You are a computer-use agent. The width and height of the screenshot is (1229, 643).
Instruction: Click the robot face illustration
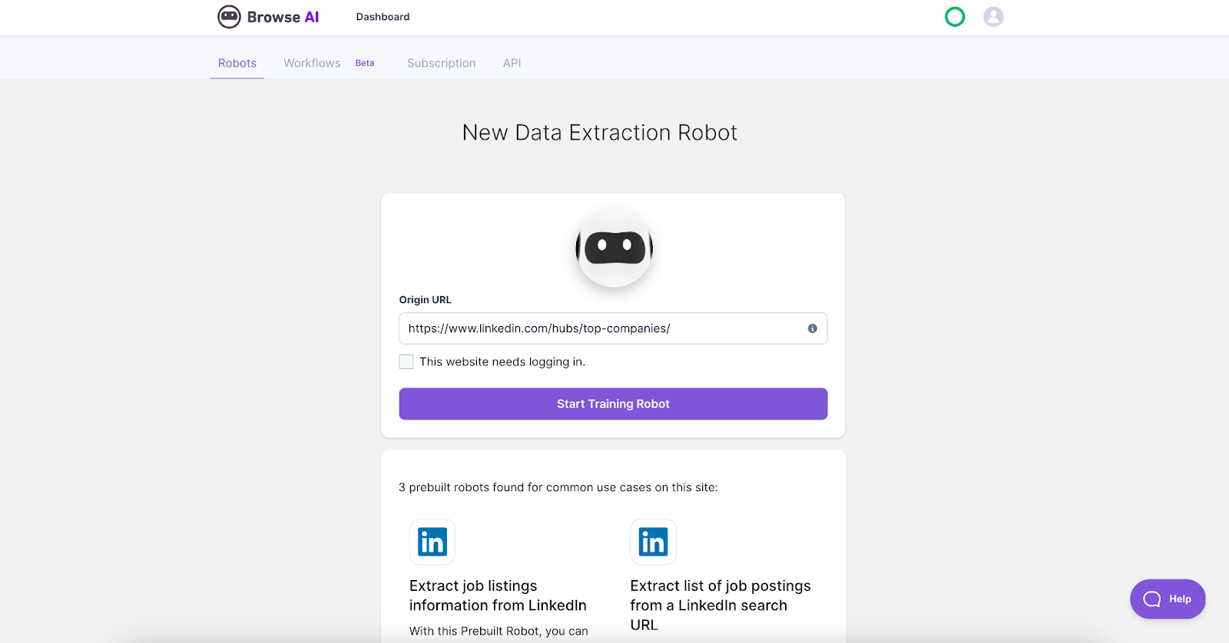pyautogui.click(x=614, y=248)
